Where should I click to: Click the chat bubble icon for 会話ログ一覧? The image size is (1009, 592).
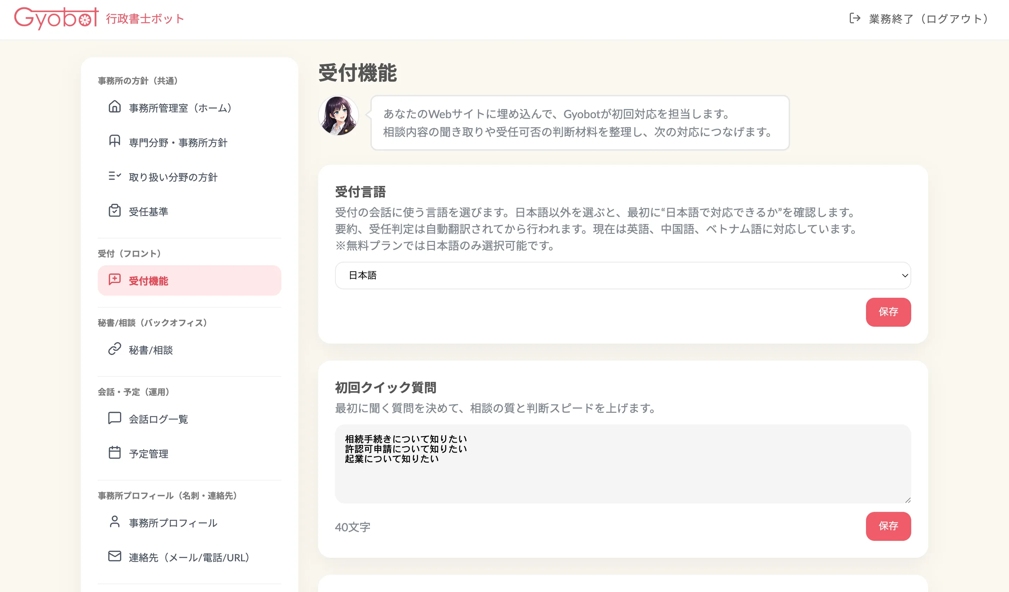click(114, 418)
